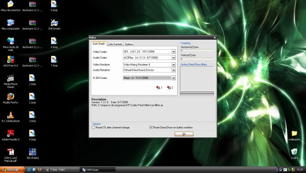Expand the Audio Renderer dropdown
Image resolution: width=306 pixels, height=173 pixels.
(x=174, y=70)
